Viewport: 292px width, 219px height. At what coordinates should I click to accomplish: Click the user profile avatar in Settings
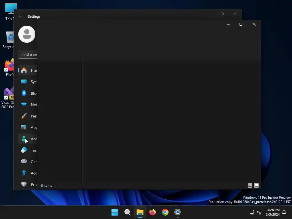[x=27, y=34]
